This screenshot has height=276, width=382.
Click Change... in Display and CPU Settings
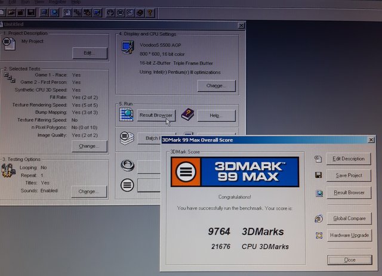click(216, 86)
